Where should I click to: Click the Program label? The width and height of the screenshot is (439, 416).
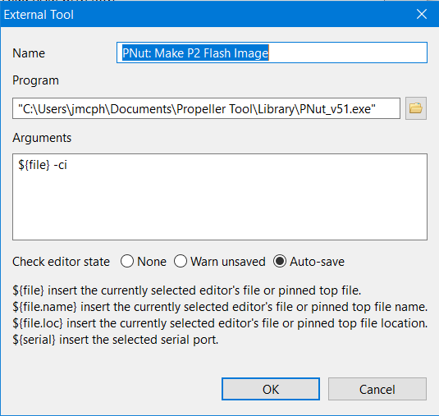(35, 80)
